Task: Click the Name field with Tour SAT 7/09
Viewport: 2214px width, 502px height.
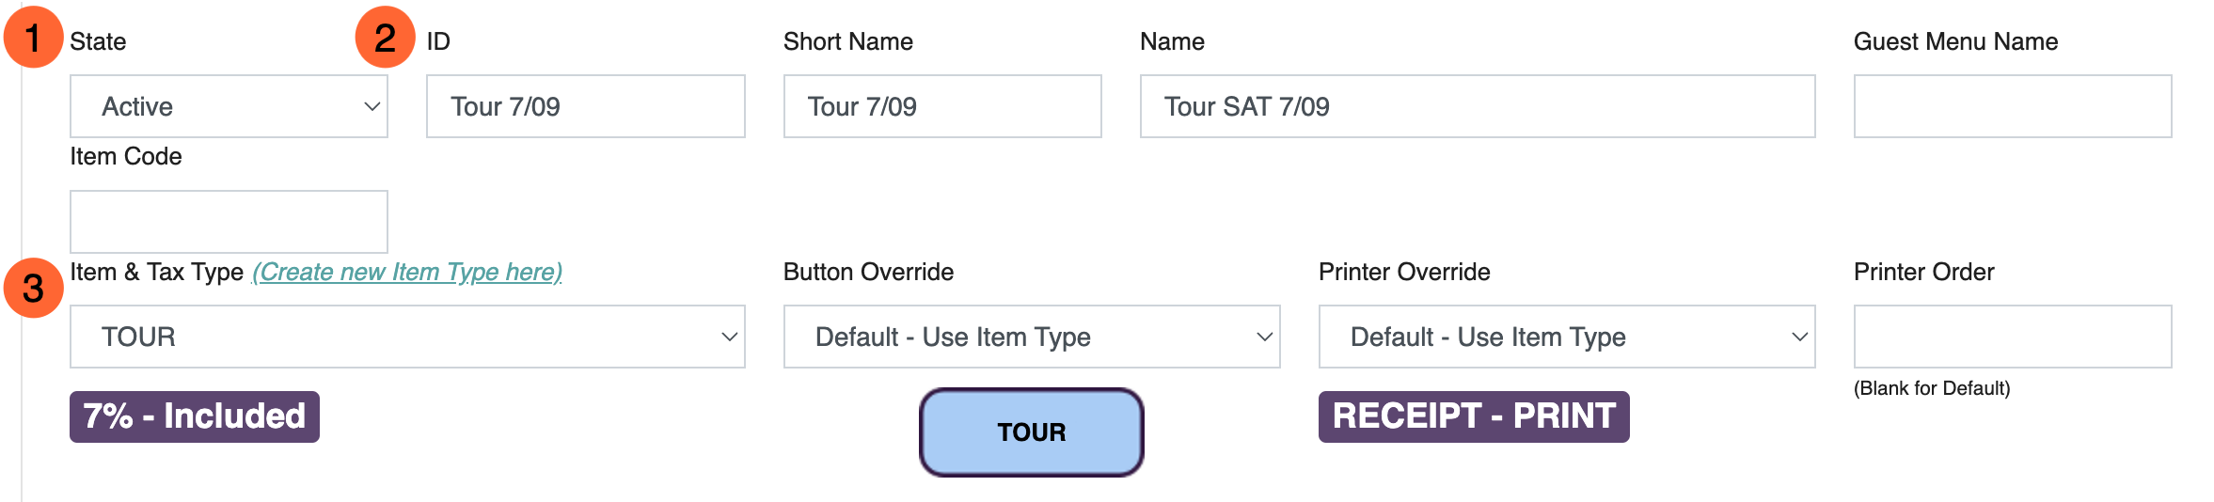Action: (x=1478, y=106)
